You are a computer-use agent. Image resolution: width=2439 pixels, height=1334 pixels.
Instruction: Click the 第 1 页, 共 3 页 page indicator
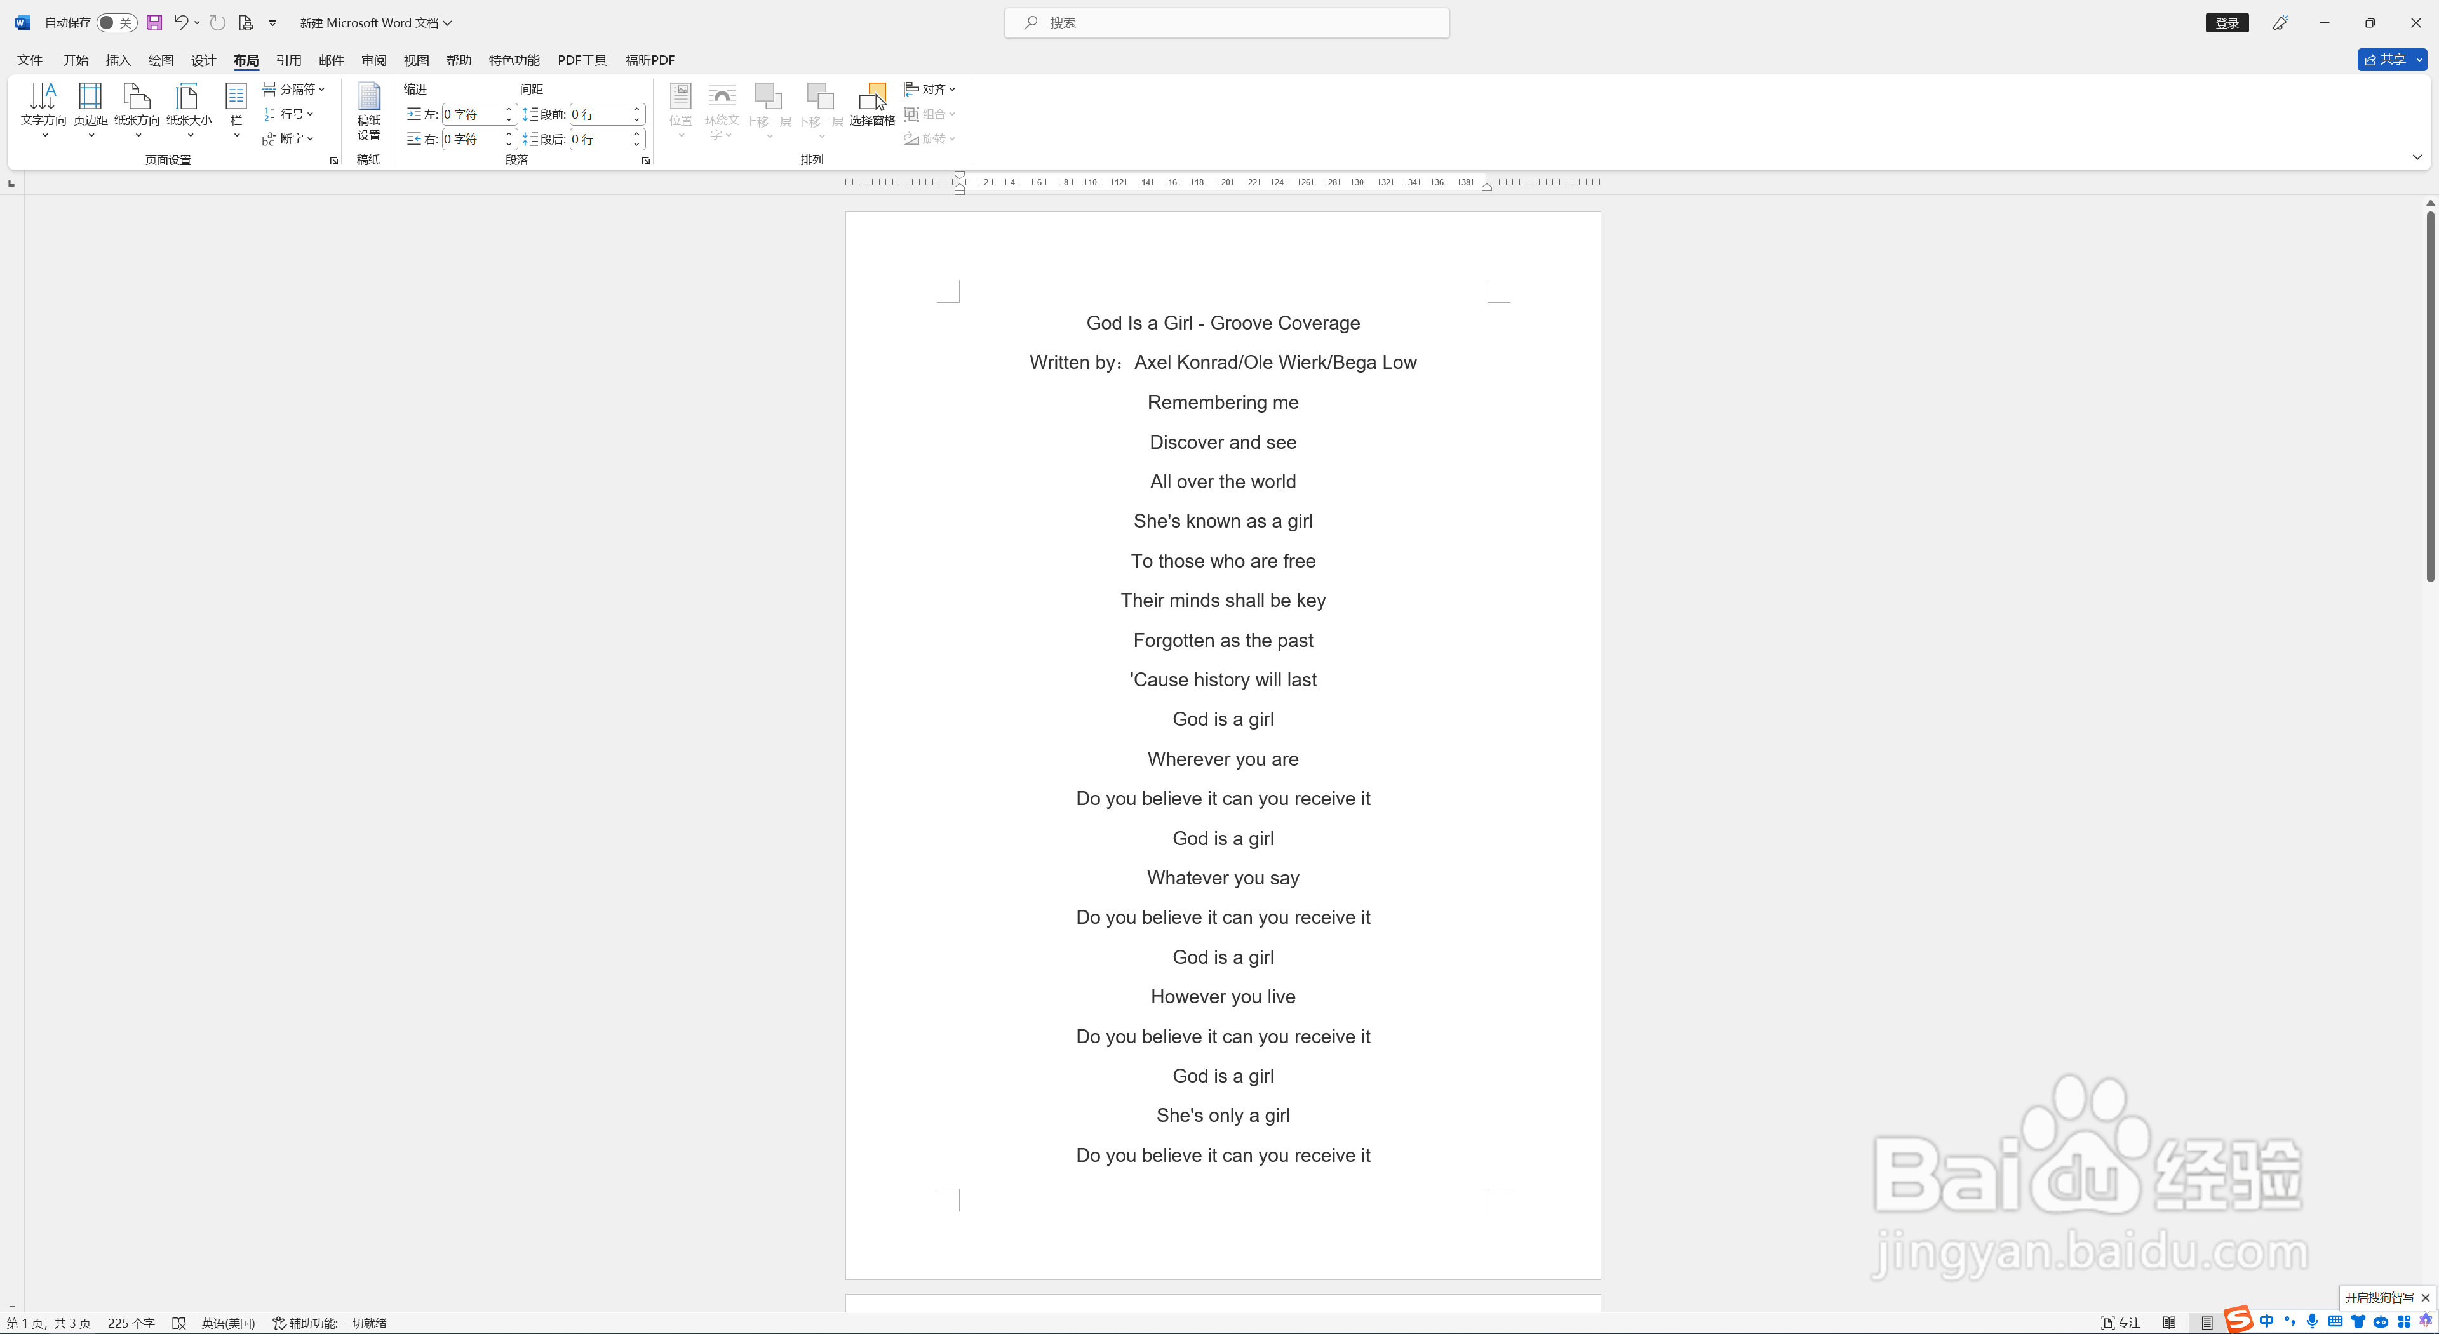pyautogui.click(x=50, y=1324)
